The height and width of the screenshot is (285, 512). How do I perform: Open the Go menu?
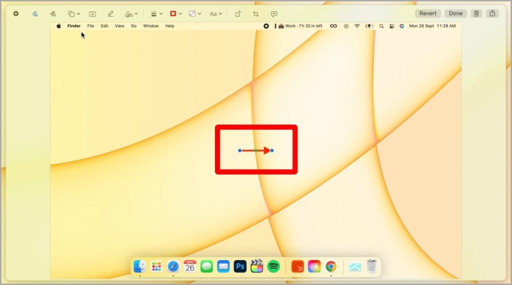click(133, 26)
